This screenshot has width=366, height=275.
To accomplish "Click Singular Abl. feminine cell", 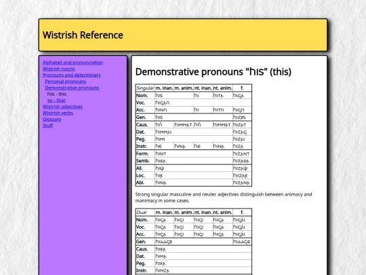I will point(242,183).
